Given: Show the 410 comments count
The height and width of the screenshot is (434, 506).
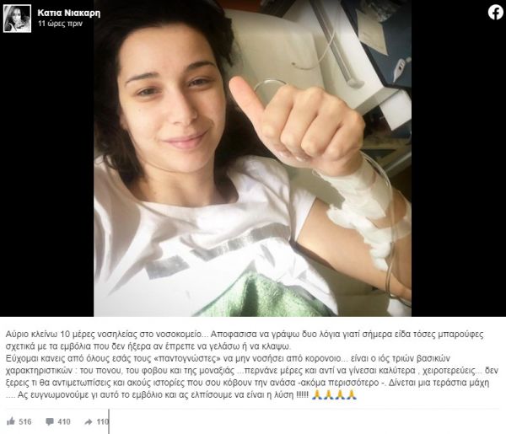Looking at the screenshot, I should coord(64,421).
